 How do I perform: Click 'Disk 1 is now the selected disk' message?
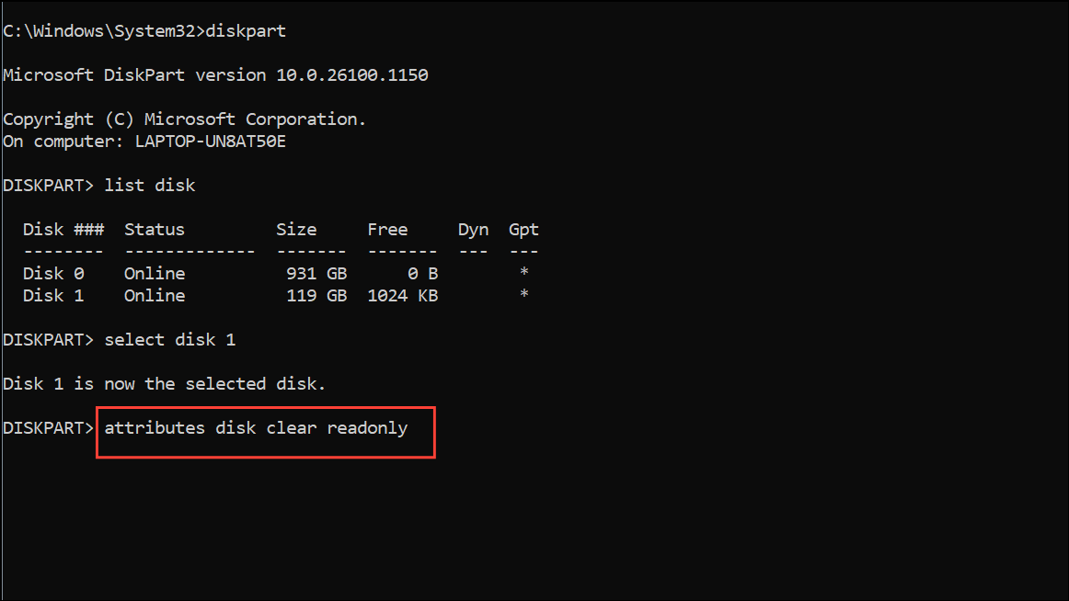(164, 384)
